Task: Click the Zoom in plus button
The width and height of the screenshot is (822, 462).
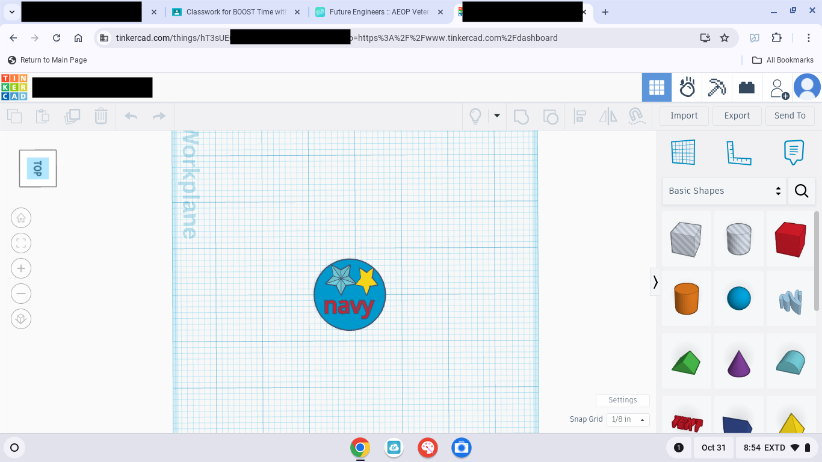Action: (21, 268)
